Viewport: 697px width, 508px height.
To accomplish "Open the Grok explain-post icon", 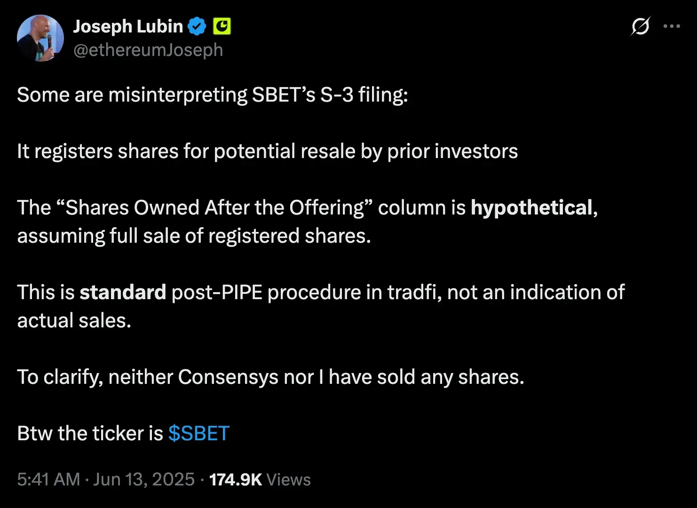I will (x=641, y=26).
